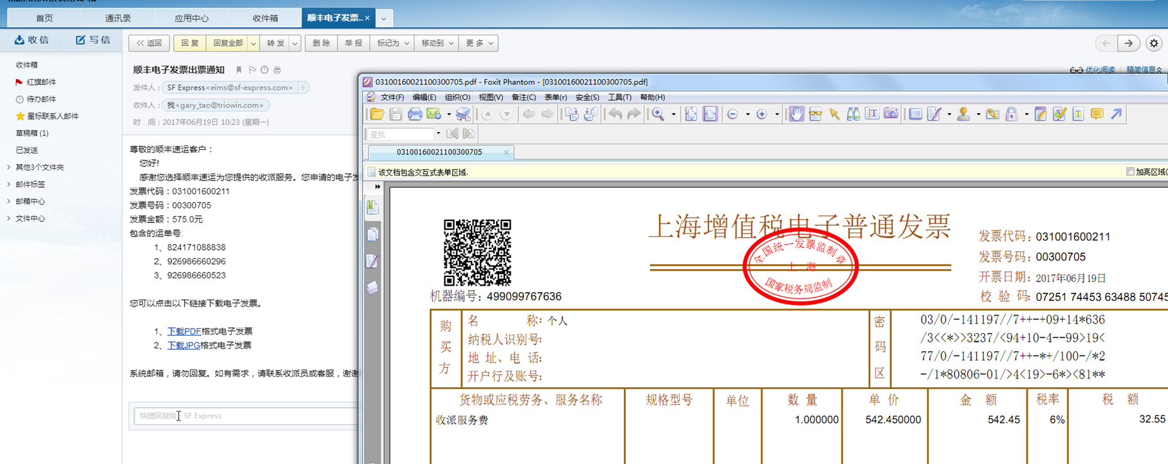The height and width of the screenshot is (464, 1168).
Task: Open the 文件(F) menu in Foxit
Action: click(x=392, y=98)
